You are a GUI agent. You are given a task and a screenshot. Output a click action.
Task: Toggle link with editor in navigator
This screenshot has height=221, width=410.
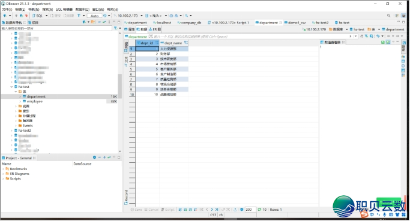click(104, 22)
